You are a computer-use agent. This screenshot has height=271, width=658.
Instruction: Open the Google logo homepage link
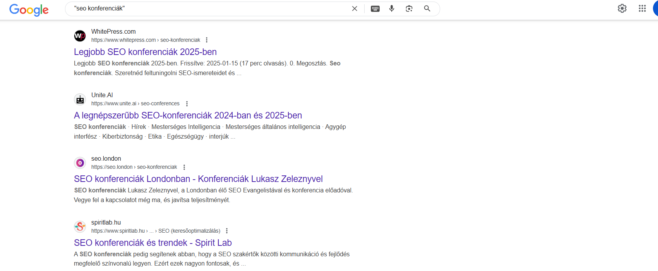coord(29,10)
